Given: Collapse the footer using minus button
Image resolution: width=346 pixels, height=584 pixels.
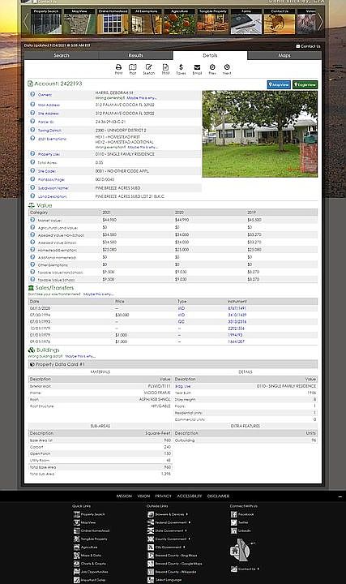Looking at the screenshot, I should (340, 497).
